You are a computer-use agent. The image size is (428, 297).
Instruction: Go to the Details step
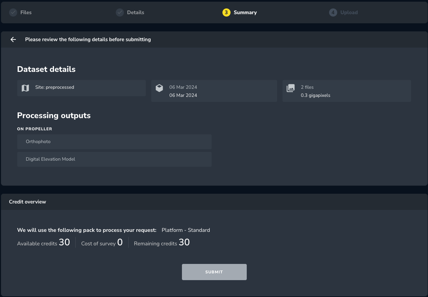tap(135, 12)
